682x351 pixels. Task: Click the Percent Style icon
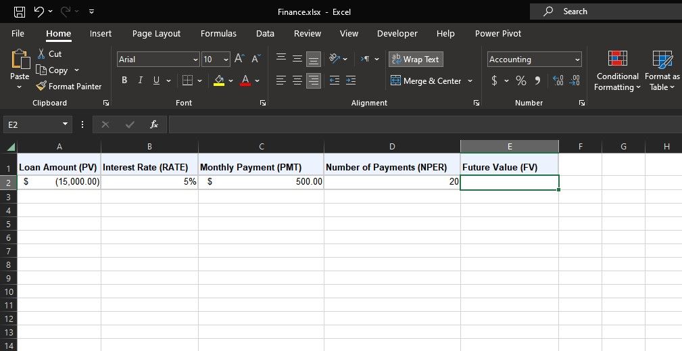pyautogui.click(x=521, y=80)
